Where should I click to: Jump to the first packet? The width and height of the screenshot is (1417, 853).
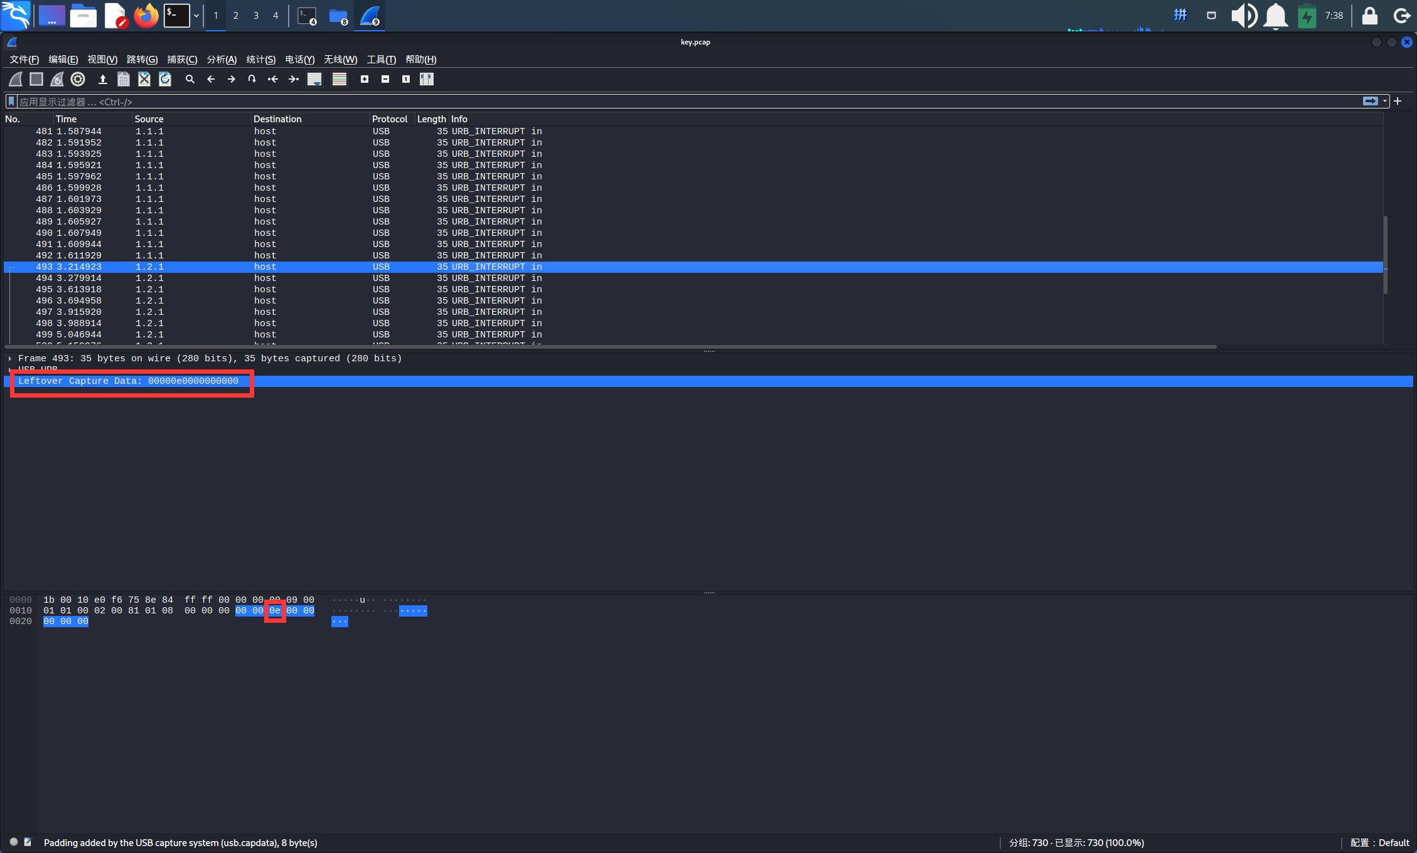click(273, 79)
